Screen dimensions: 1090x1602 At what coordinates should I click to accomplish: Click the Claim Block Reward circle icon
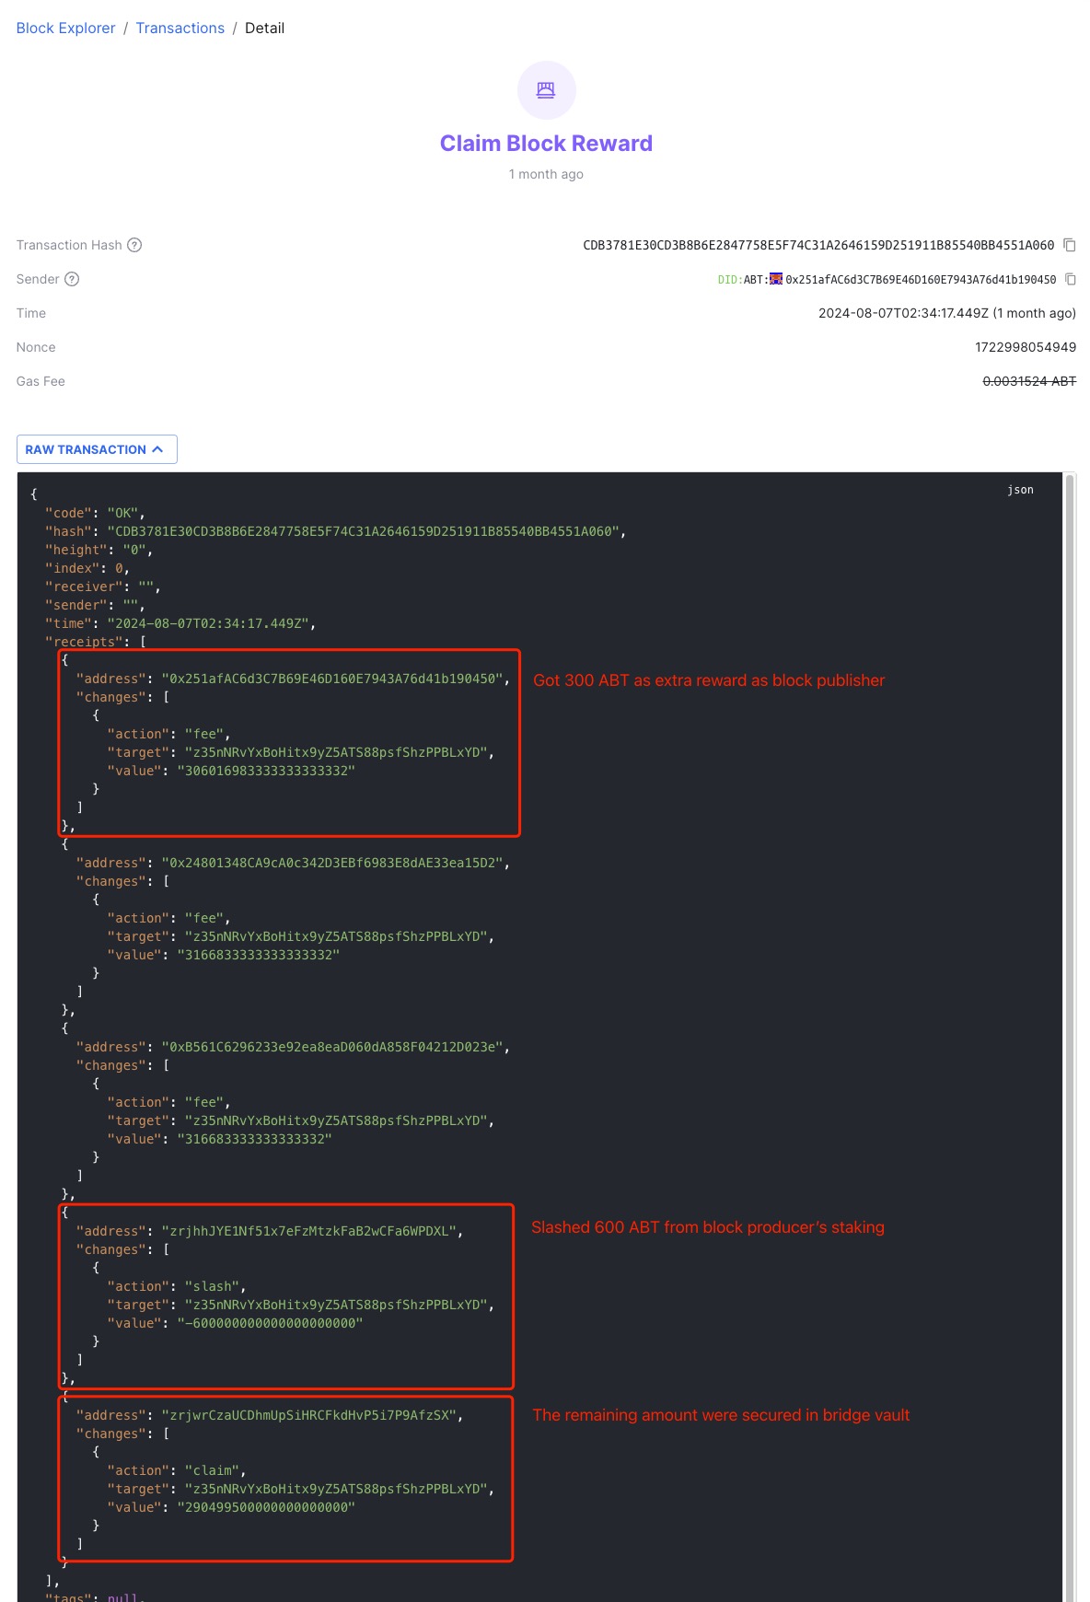coord(546,90)
